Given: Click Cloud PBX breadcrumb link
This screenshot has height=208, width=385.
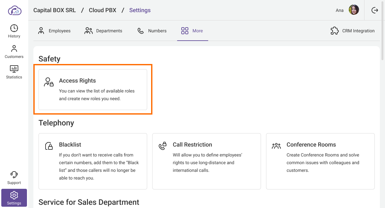Looking at the screenshot, I should pos(102,10).
